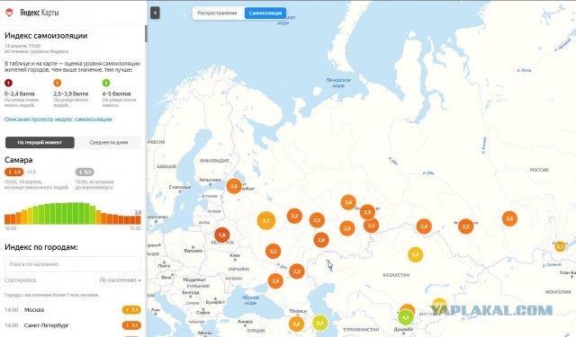Image resolution: width=576 pixels, height=337 pixels.
Task: Click the 3,1 badge in Москва row
Action: tap(131, 310)
